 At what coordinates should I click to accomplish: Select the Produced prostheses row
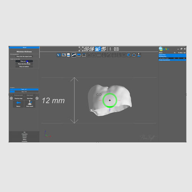[172, 60]
